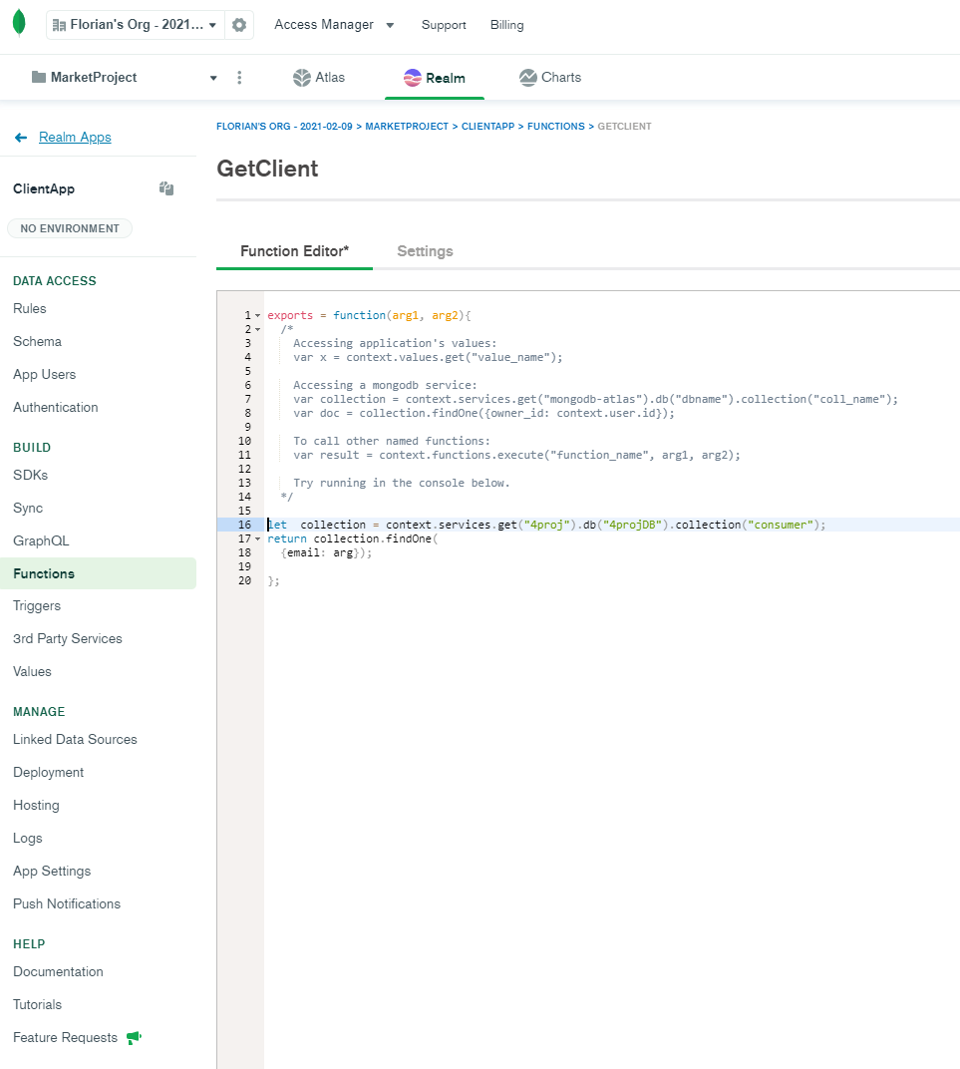Click the MongoDB leaf logo

pos(19,24)
